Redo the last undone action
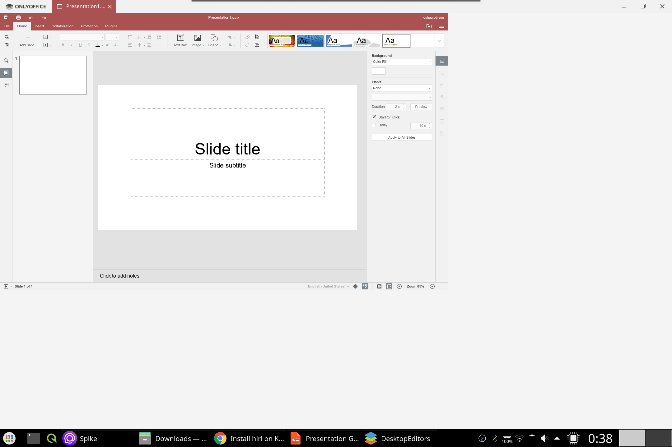 point(44,17)
